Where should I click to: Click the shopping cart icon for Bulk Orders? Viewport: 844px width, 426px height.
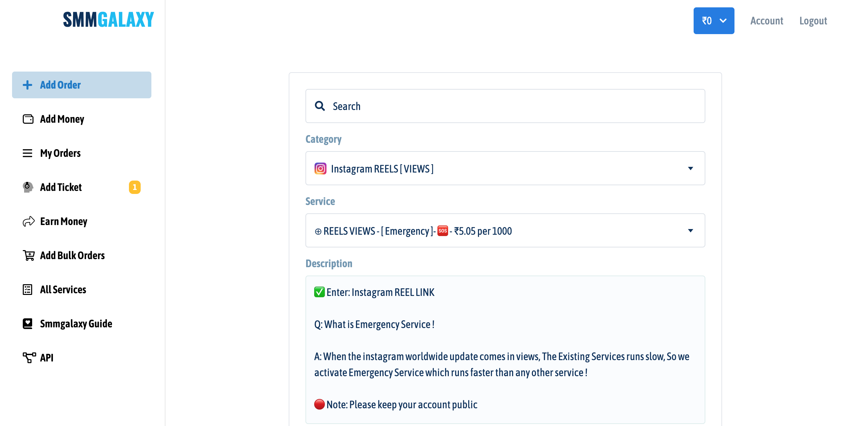click(29, 255)
